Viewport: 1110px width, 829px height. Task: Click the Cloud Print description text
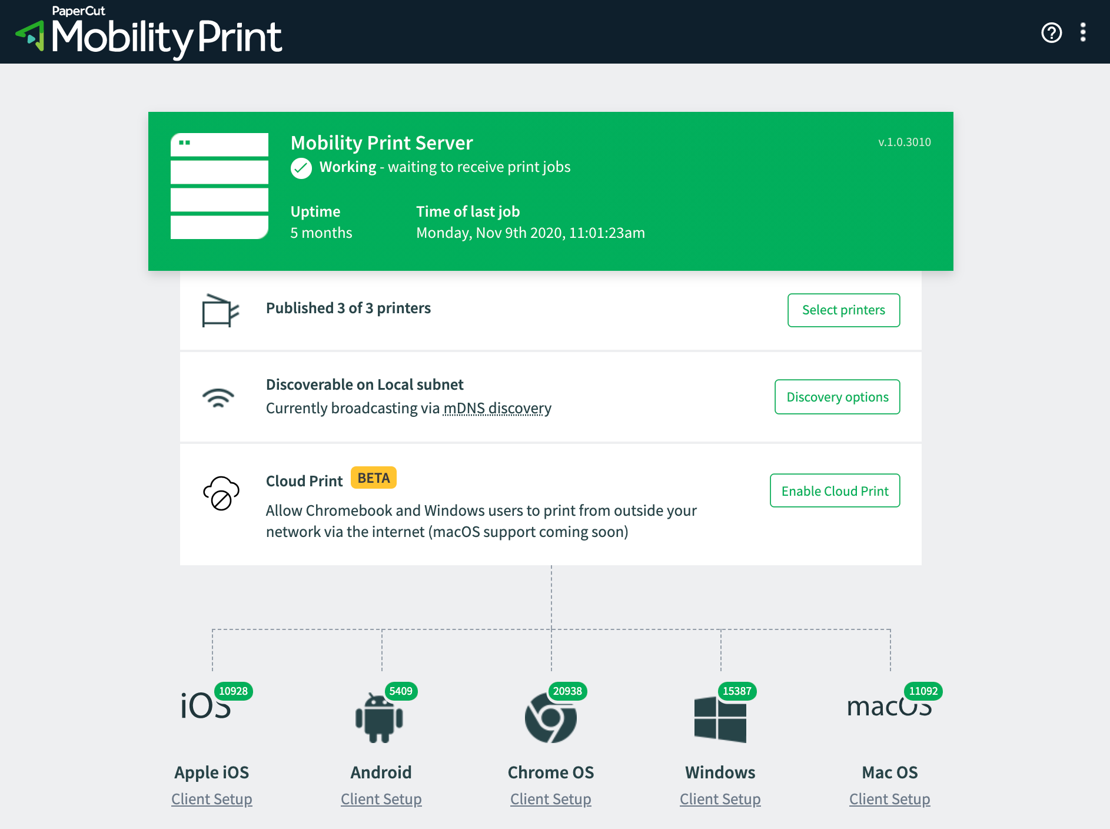pyautogui.click(x=481, y=521)
